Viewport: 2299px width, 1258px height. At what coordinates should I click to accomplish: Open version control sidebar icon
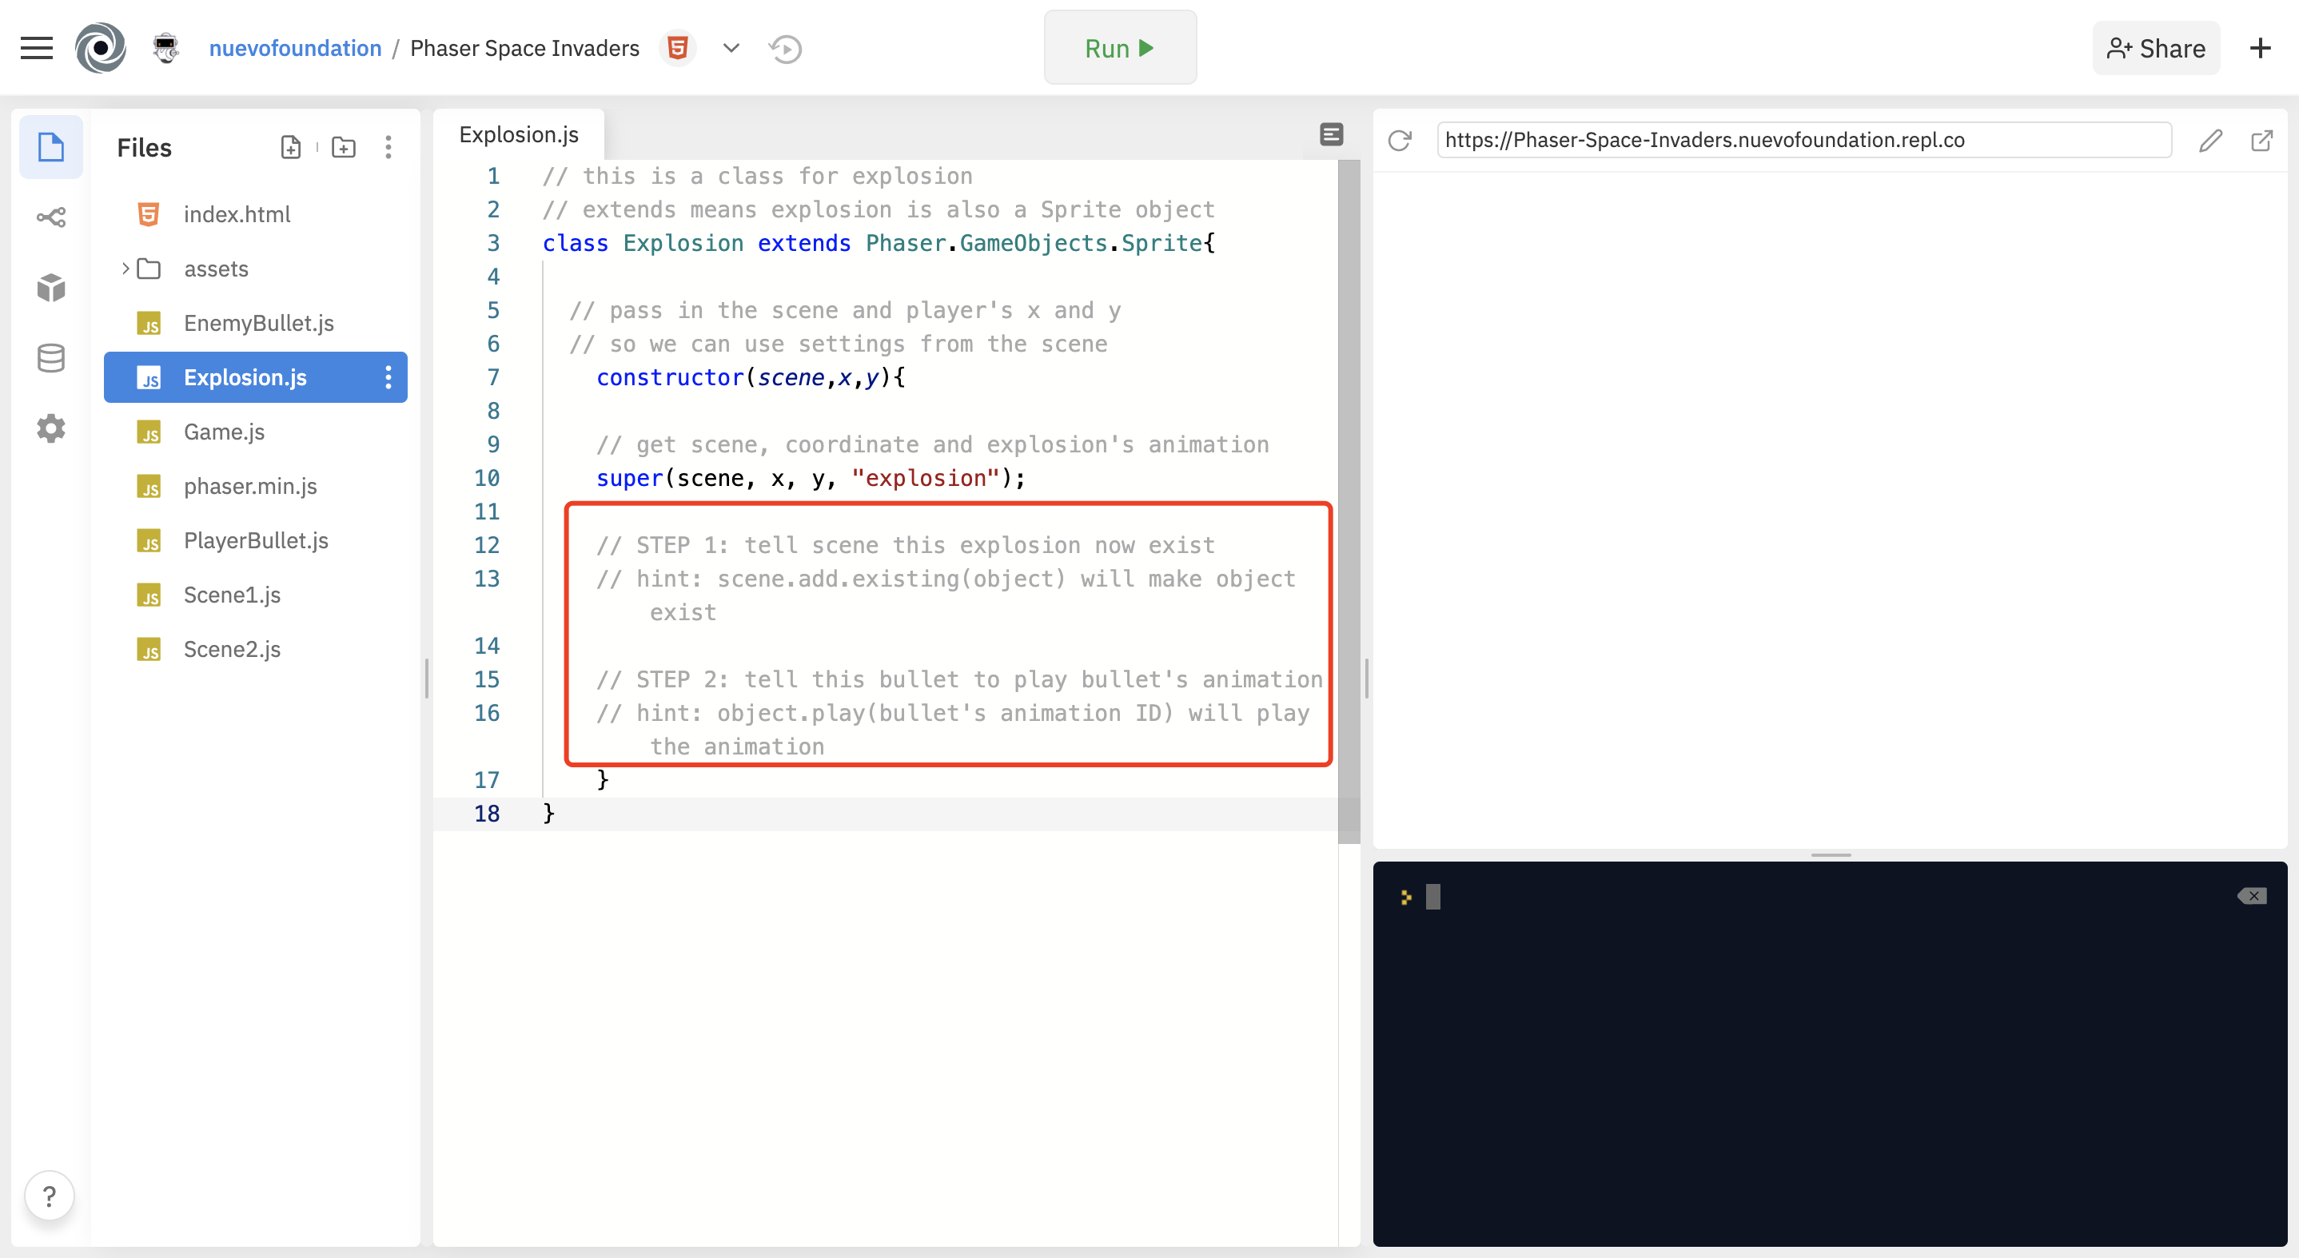coord(51,217)
